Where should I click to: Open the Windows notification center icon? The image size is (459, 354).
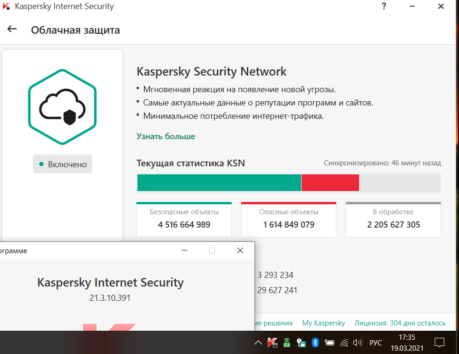click(439, 343)
